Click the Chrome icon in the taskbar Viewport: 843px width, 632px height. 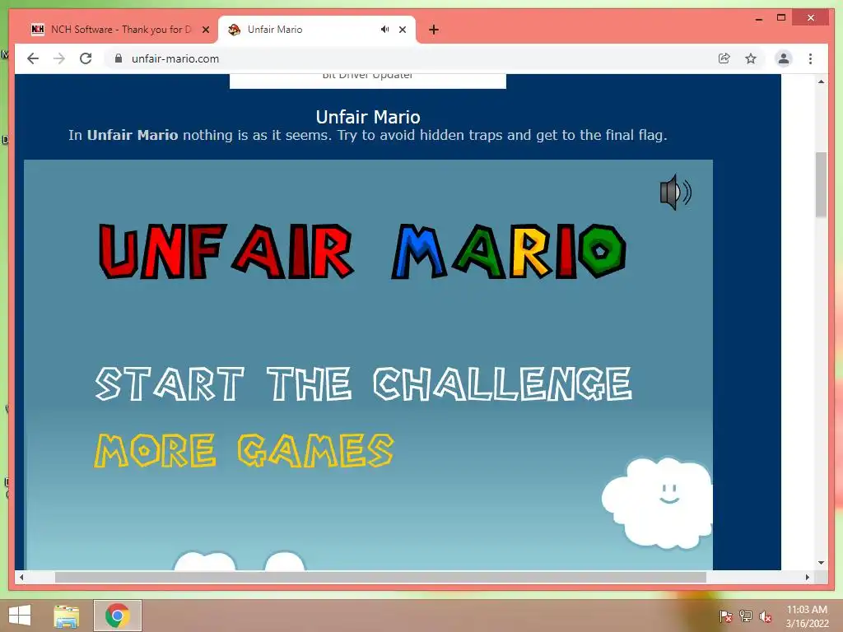(x=118, y=616)
